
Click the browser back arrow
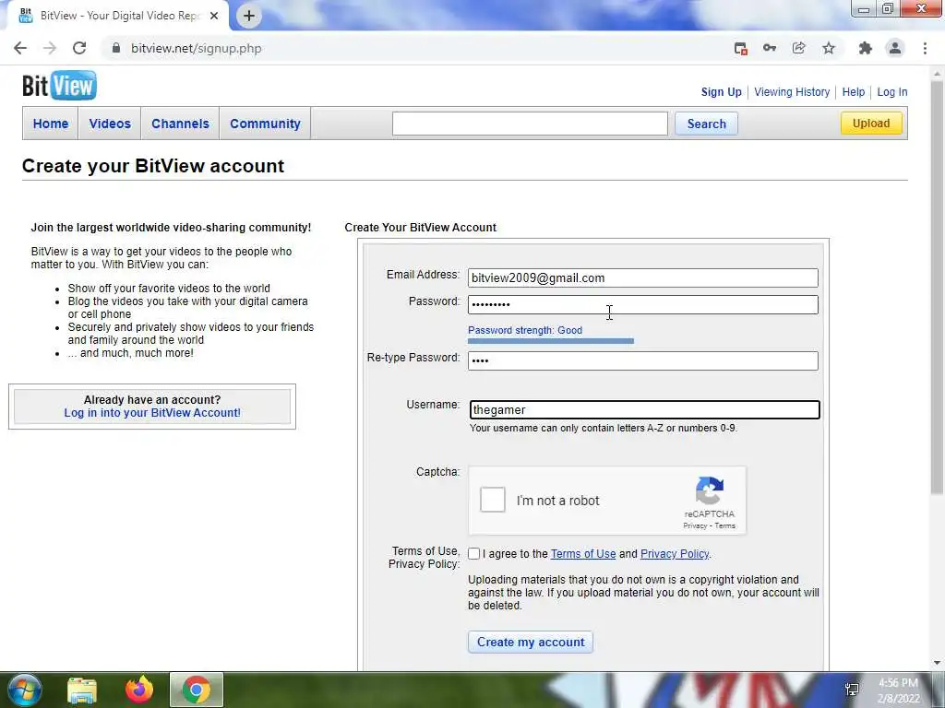(20, 48)
